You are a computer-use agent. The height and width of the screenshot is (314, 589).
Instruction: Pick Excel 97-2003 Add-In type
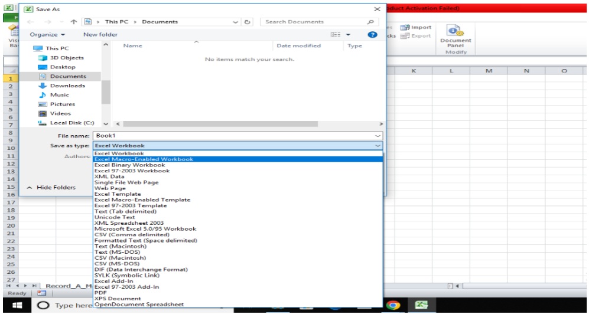(237, 287)
